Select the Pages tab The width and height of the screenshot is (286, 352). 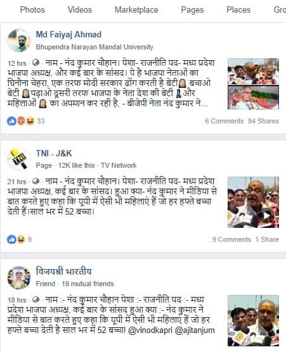tap(193, 10)
